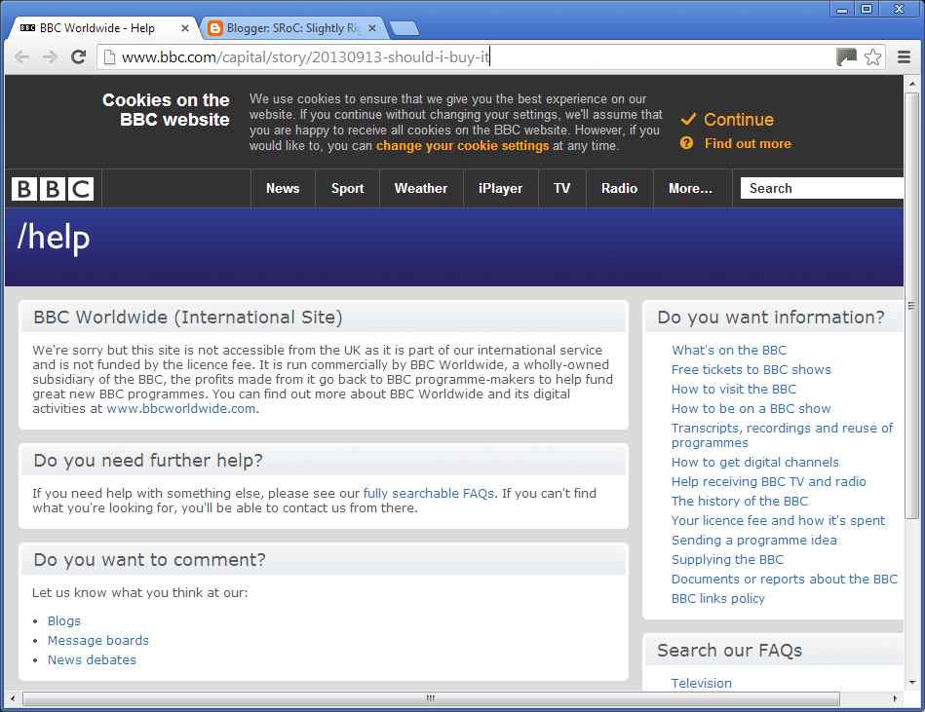Open How to visit the BBC link

tap(734, 389)
